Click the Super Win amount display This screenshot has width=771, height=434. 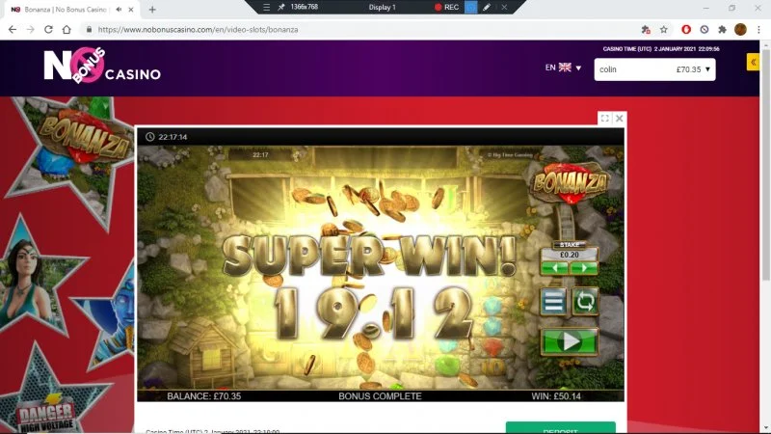click(x=372, y=315)
